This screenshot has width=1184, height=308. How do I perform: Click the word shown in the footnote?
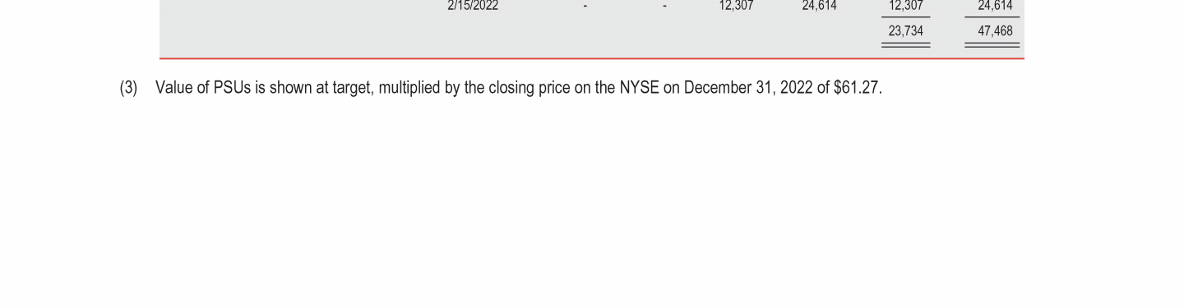290,88
